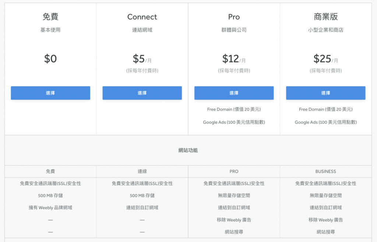Click the 連線 column header in the feature table

142,171
